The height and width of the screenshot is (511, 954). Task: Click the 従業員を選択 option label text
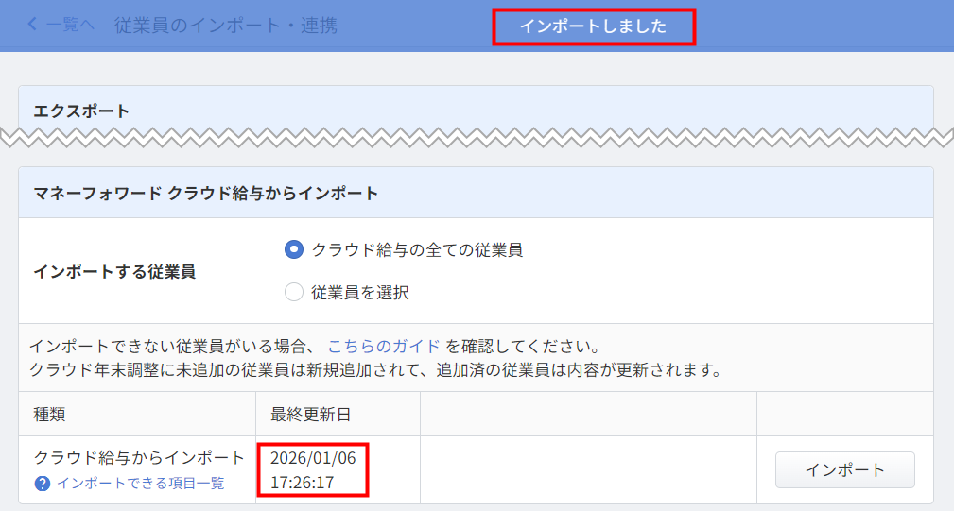pos(360,293)
